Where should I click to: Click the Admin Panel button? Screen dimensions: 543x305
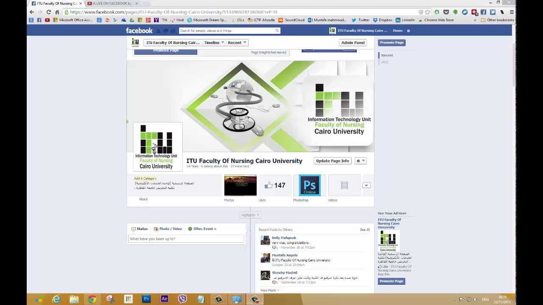[353, 42]
